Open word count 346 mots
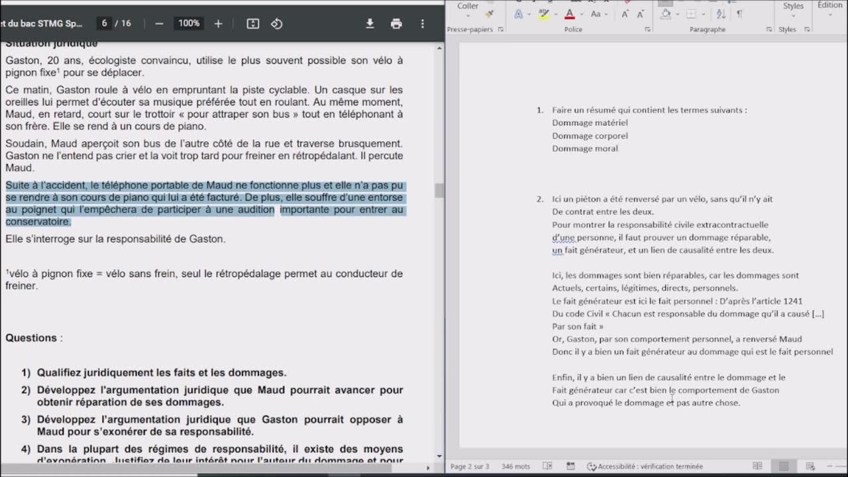 tap(516, 466)
